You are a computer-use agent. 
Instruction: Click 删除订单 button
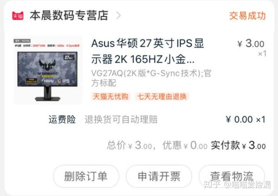[x=86, y=177]
